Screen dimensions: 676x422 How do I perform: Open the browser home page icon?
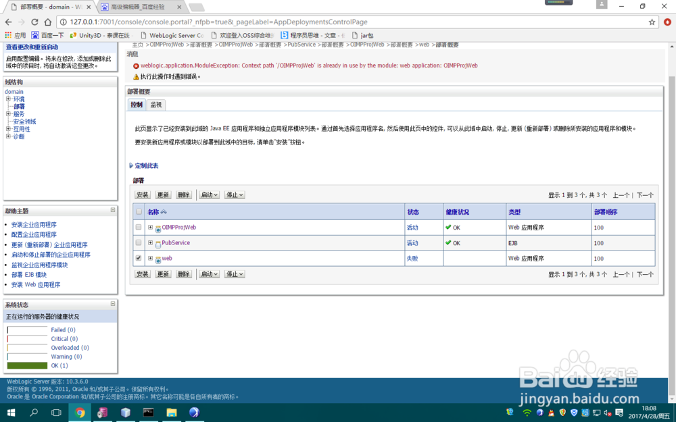click(48, 22)
